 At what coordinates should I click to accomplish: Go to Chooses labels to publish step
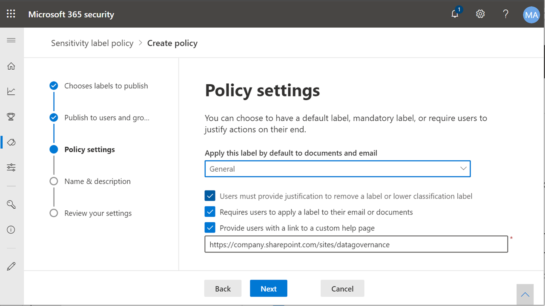click(106, 86)
